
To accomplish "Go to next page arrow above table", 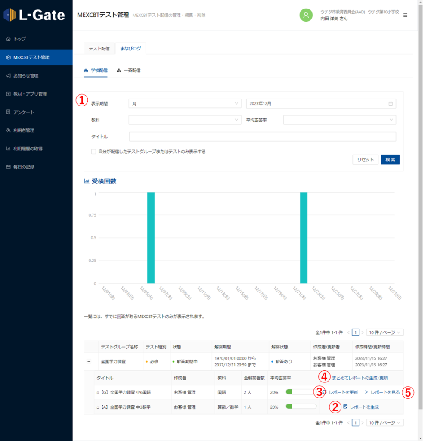I will click(362, 332).
